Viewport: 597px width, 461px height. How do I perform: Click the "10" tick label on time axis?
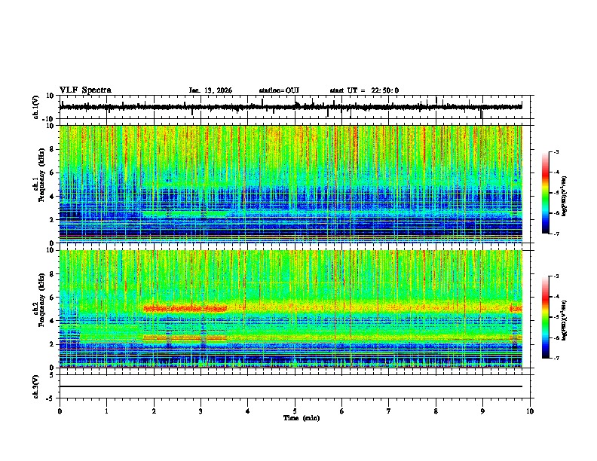[x=530, y=411]
